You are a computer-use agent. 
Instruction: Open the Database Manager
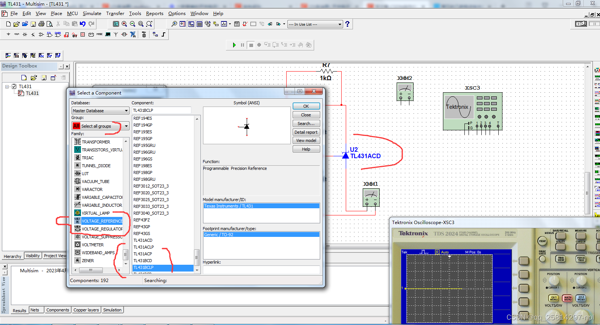(x=208, y=24)
